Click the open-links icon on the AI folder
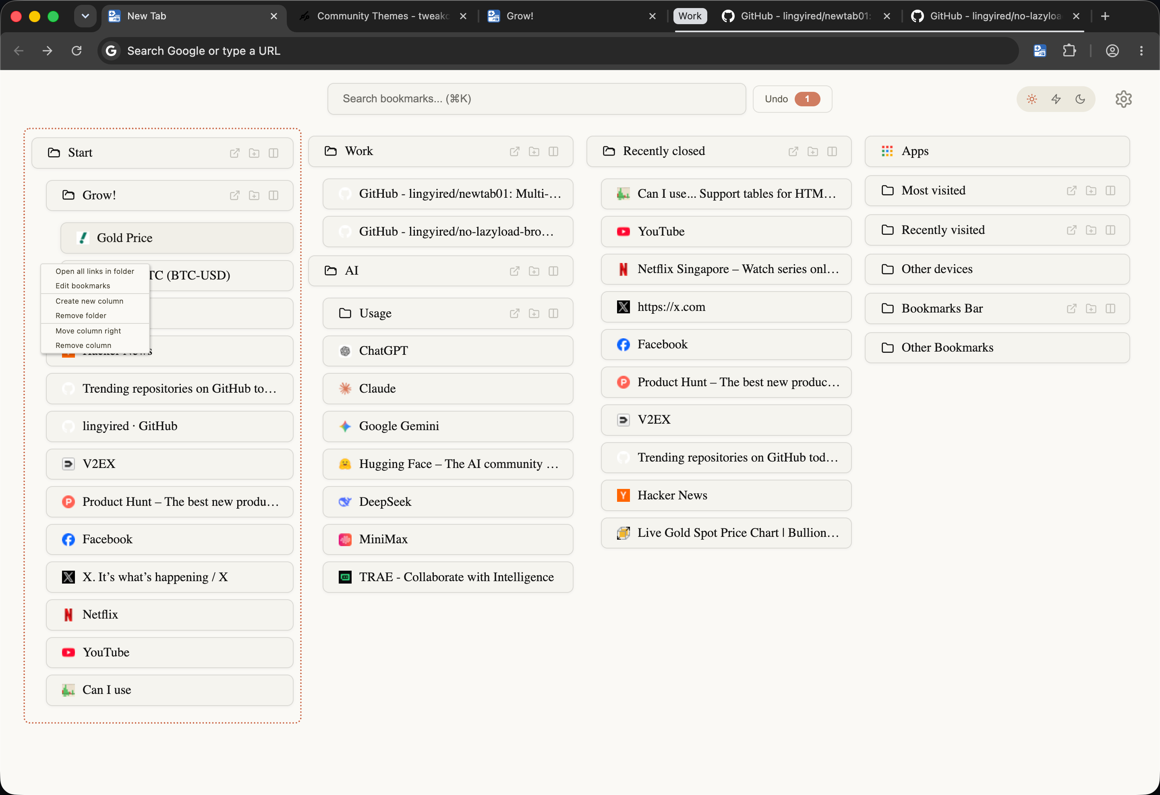Image resolution: width=1160 pixels, height=795 pixels. point(515,271)
